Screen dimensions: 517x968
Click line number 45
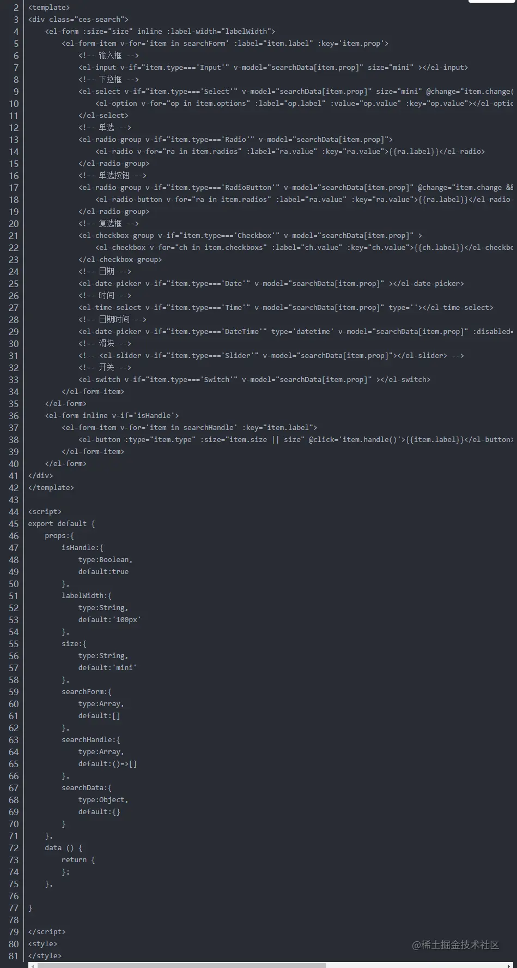point(14,524)
